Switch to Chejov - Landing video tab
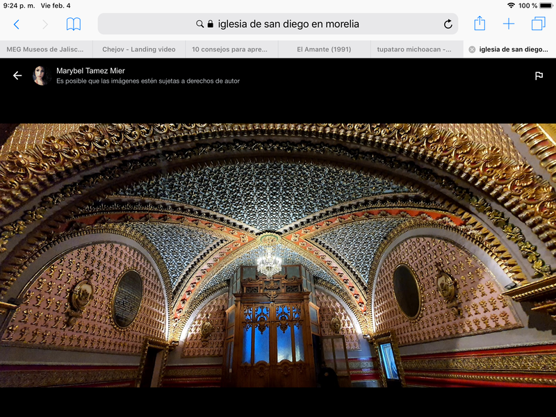Image resolution: width=556 pixels, height=417 pixels. tap(139, 49)
